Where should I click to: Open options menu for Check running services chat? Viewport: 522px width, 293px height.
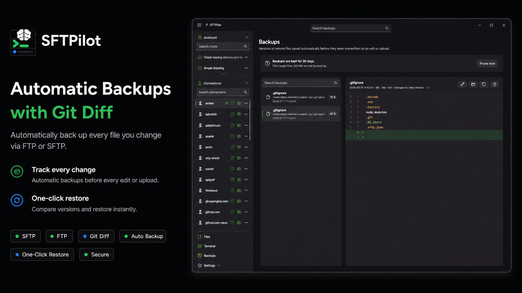(246, 57)
